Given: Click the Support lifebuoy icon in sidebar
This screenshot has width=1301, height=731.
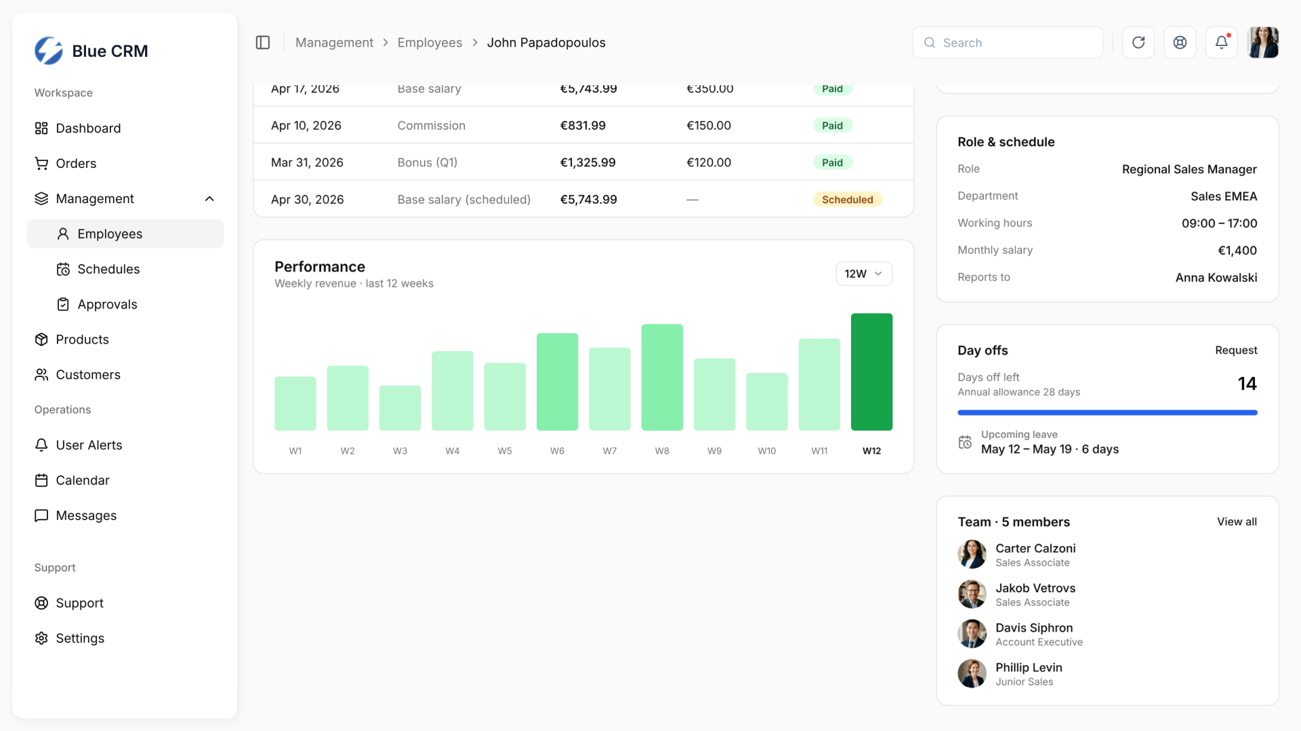Looking at the screenshot, I should click(41, 602).
